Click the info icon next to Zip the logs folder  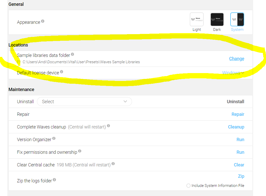coord(54,180)
